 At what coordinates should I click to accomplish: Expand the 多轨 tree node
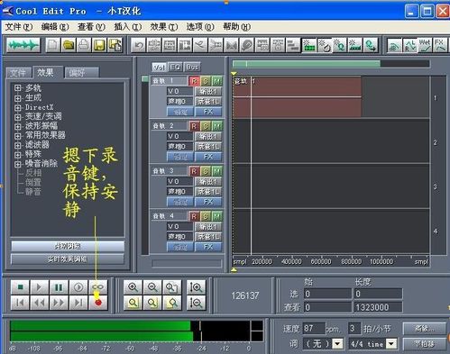18,88
